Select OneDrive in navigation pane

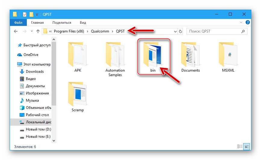pos(28,55)
